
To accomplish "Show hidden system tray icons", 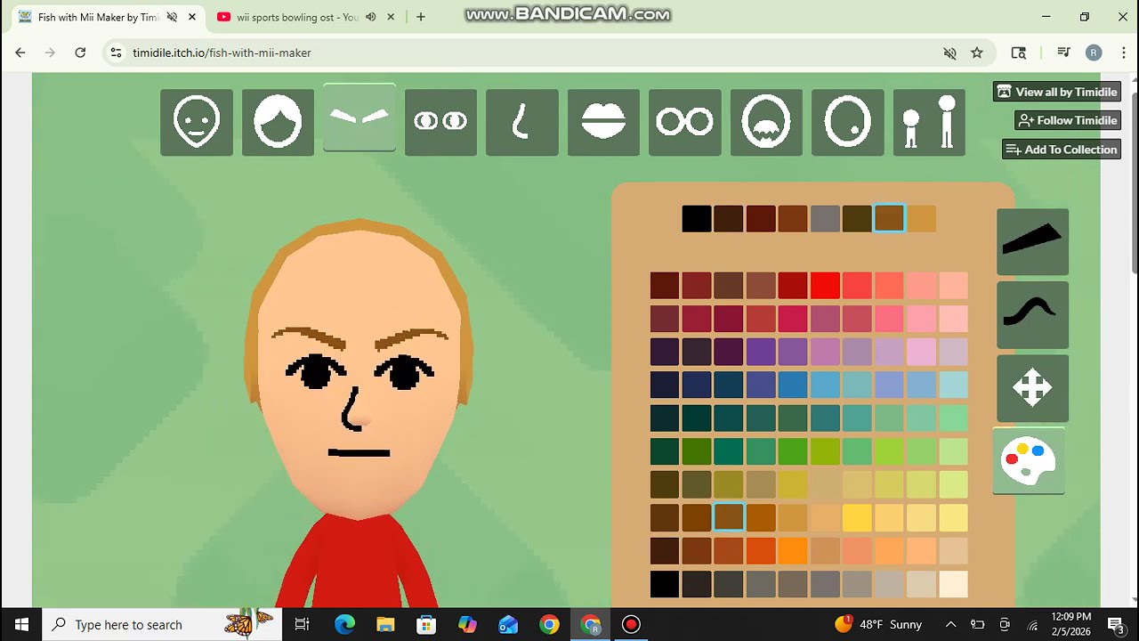I will (950, 624).
